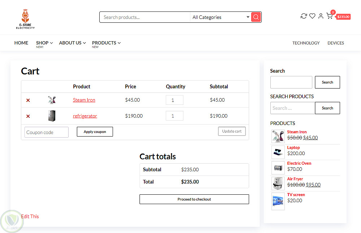361x233 pixels.
Task: Click the refrigerator quantity field
Action: 174,116
